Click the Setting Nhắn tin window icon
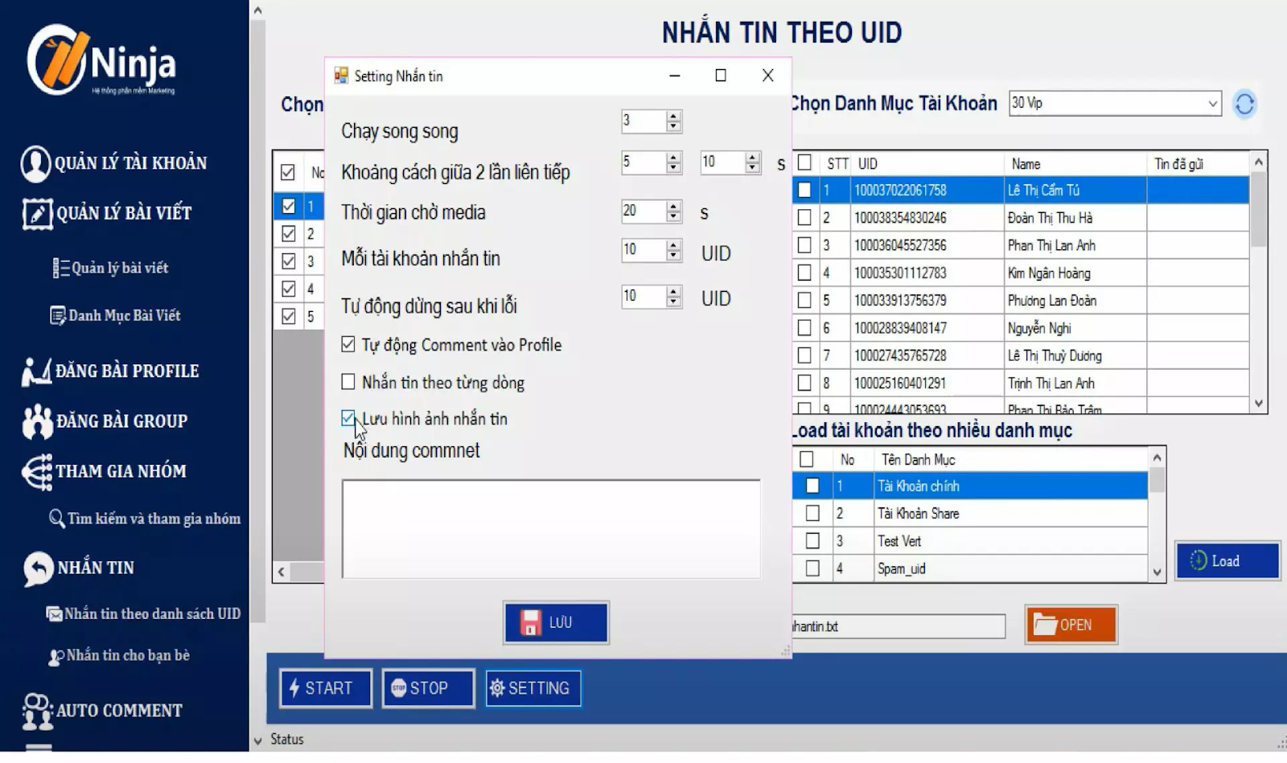This screenshot has width=1287, height=763. coord(341,76)
